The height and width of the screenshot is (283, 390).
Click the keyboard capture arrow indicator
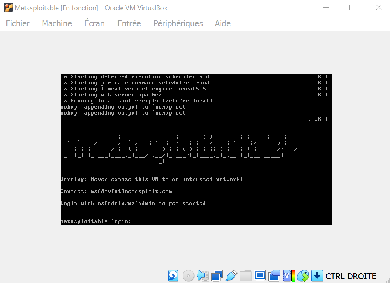[x=317, y=276]
